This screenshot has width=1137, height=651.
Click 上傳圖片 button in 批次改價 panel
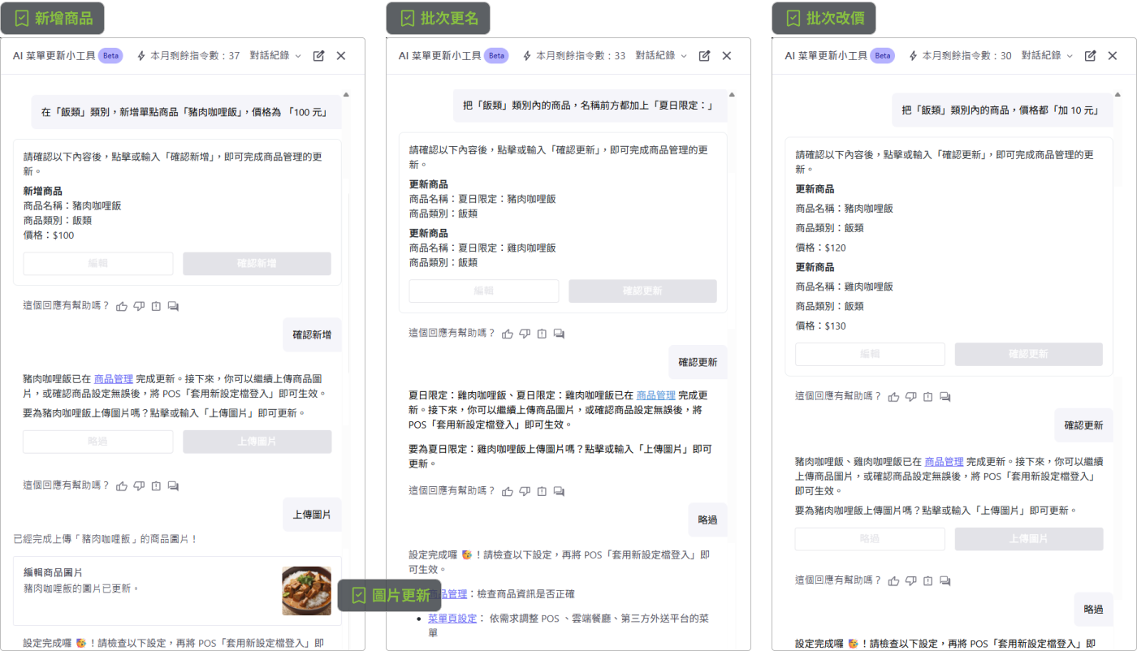click(1028, 539)
